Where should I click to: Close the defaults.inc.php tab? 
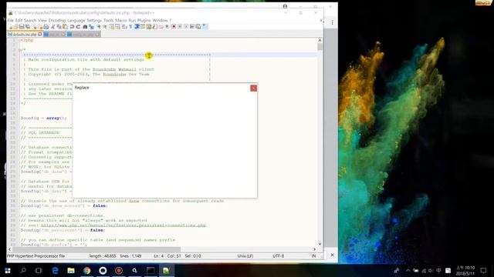[x=39, y=34]
